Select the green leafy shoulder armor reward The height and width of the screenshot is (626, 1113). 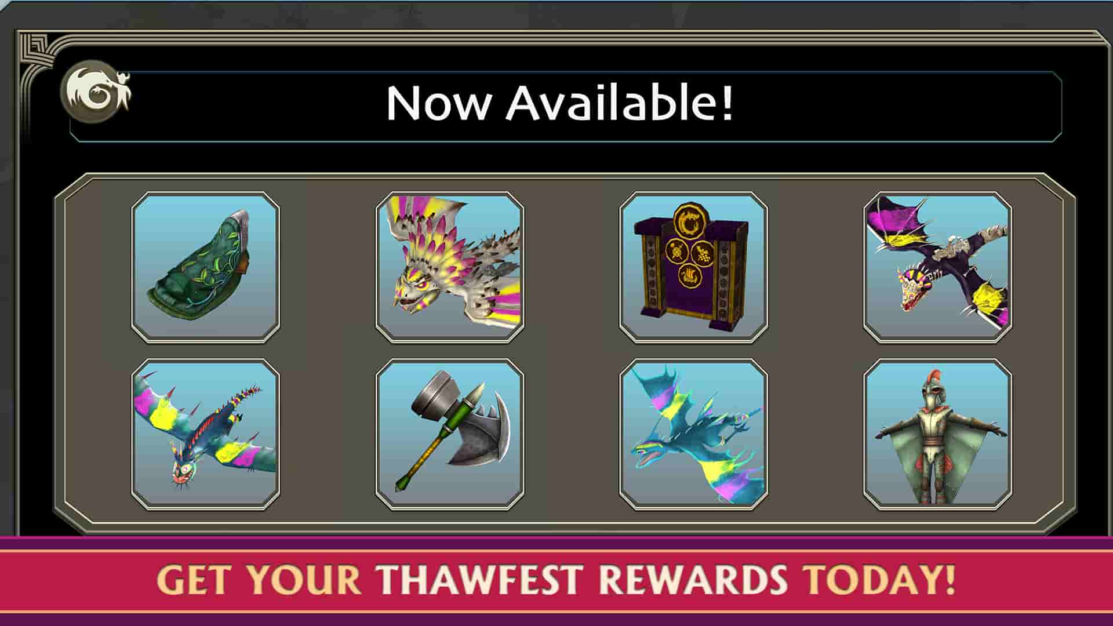coord(206,267)
